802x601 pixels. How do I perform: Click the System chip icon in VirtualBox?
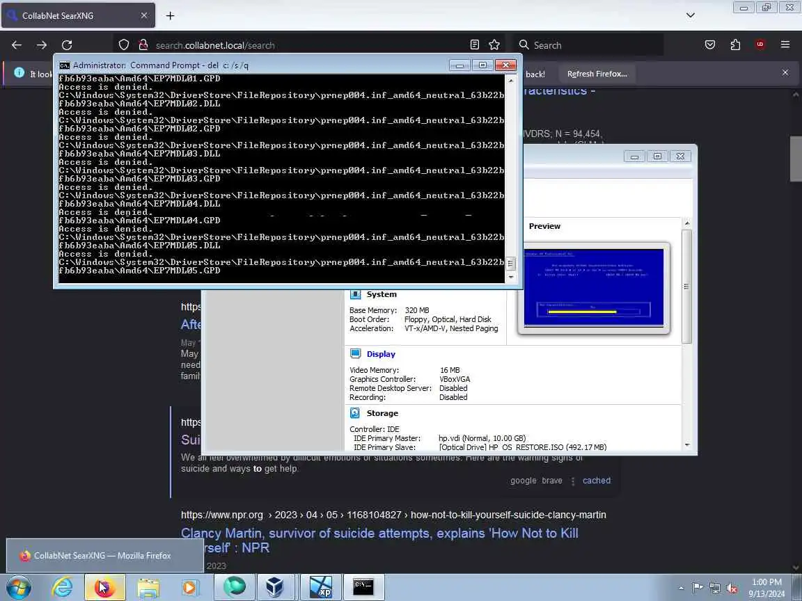point(355,294)
